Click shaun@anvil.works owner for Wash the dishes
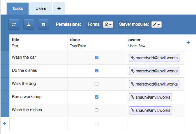Image resolution: width=196 pixels, height=134 pixels. point(151,110)
